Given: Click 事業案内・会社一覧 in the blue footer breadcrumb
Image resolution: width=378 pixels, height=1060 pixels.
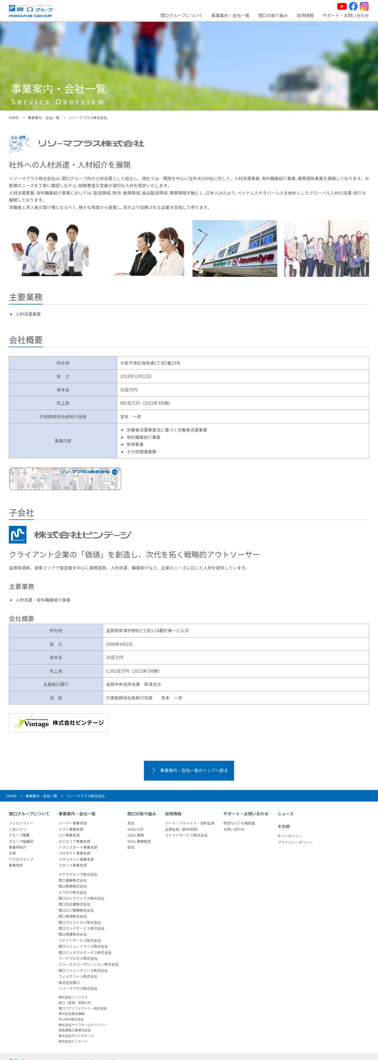Looking at the screenshot, I should 41,796.
